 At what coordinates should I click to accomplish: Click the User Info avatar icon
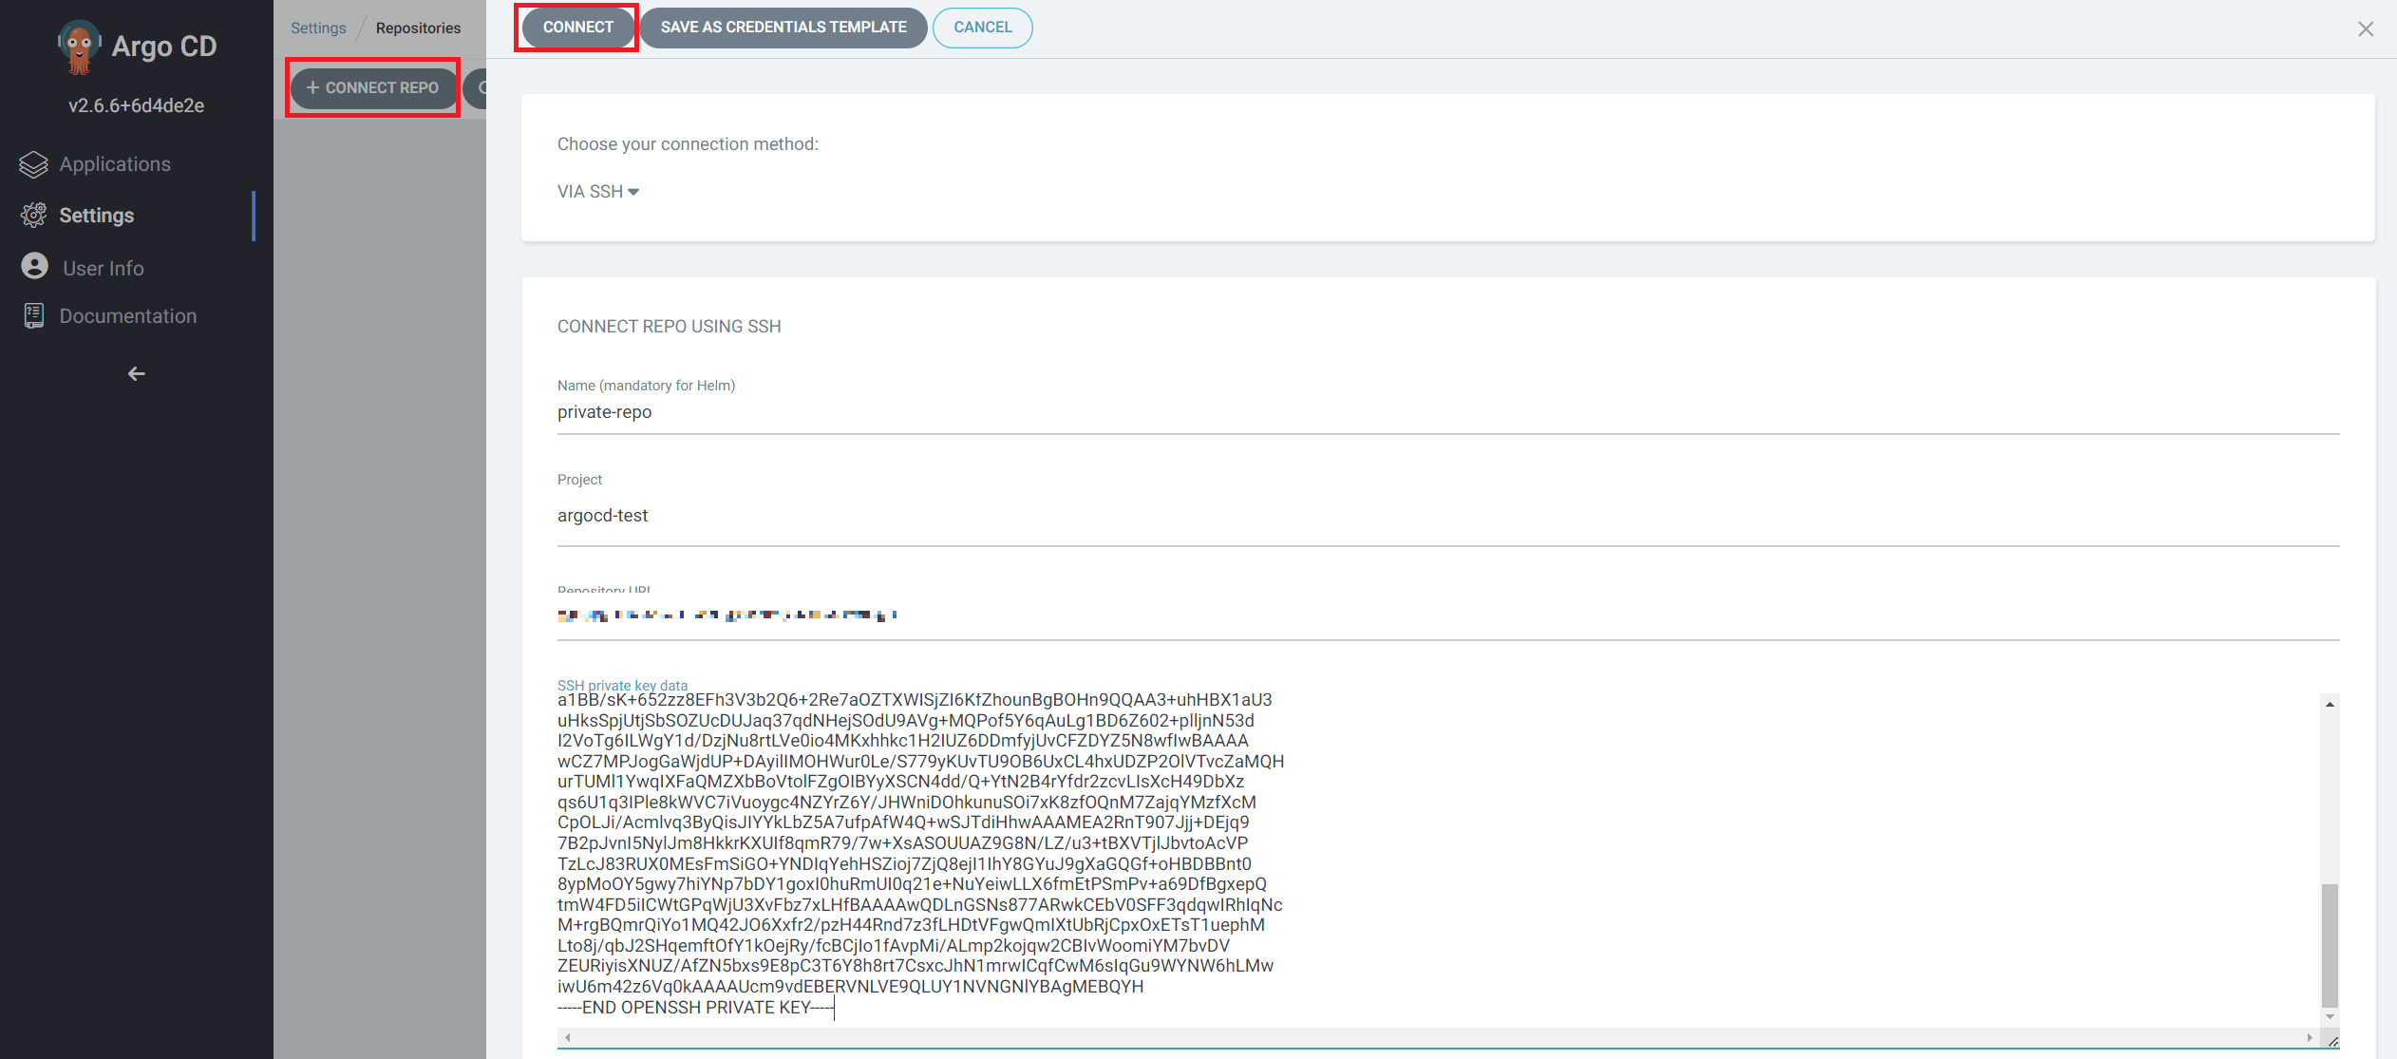pyautogui.click(x=35, y=267)
